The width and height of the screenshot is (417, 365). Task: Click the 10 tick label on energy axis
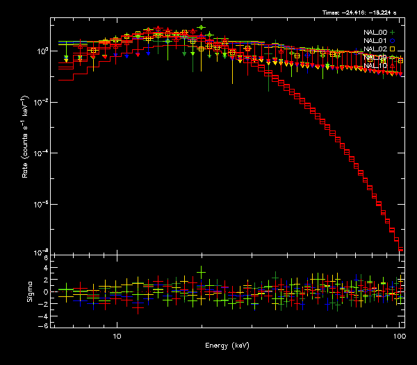pyautogui.click(x=117, y=337)
